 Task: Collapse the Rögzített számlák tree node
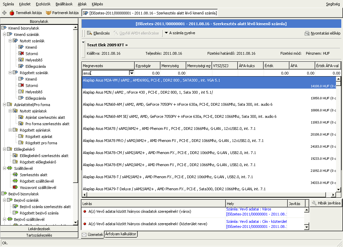click(10, 72)
